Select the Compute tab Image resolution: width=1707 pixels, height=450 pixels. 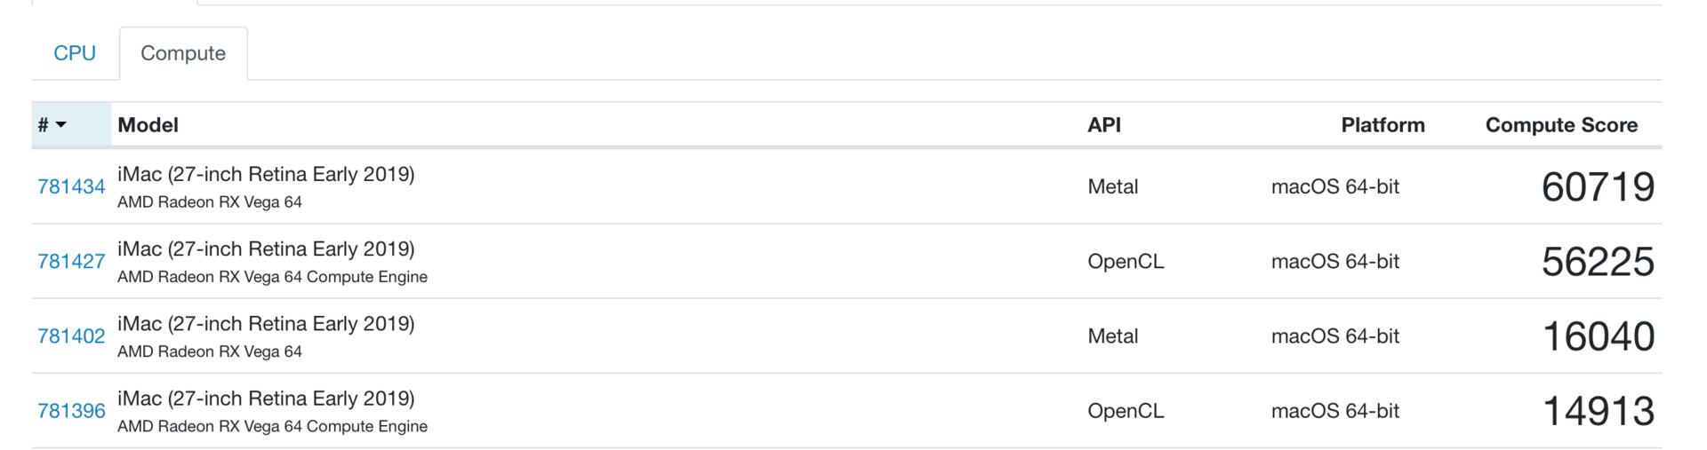click(183, 53)
